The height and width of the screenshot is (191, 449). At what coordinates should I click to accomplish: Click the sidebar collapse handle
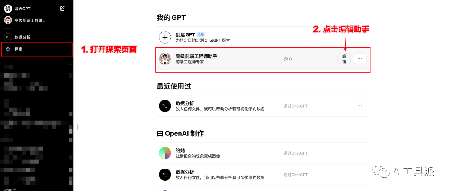77,127
